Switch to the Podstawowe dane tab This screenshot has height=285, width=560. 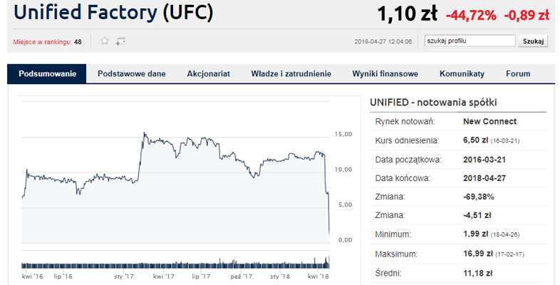click(131, 74)
